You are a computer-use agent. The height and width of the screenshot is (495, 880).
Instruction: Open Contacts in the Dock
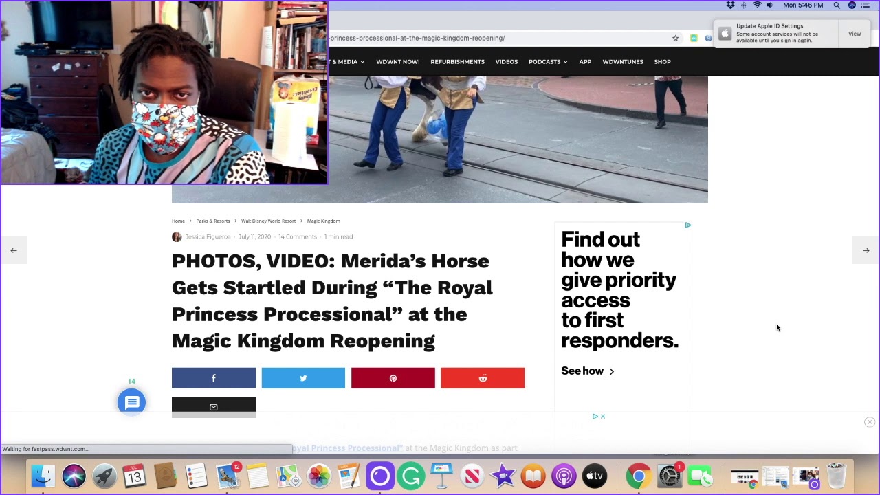(165, 476)
